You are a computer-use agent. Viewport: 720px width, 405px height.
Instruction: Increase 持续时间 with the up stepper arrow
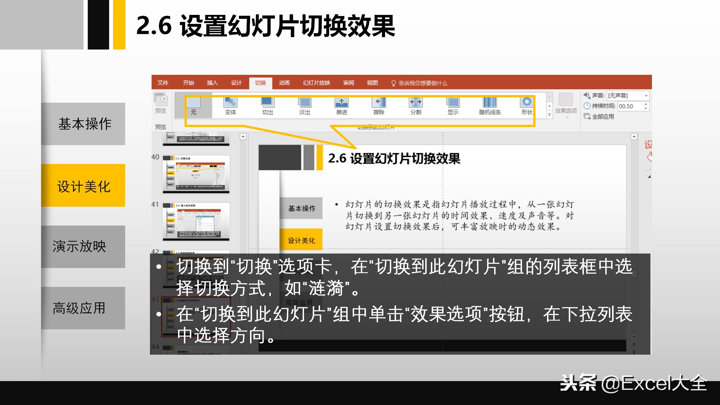[x=645, y=103]
